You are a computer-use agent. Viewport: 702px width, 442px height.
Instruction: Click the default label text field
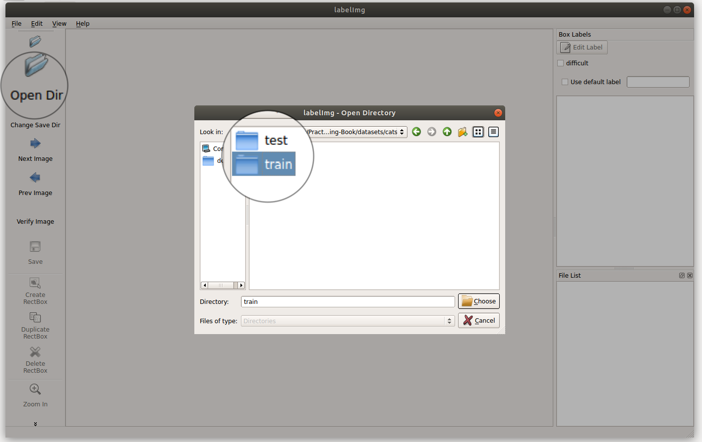(658, 82)
